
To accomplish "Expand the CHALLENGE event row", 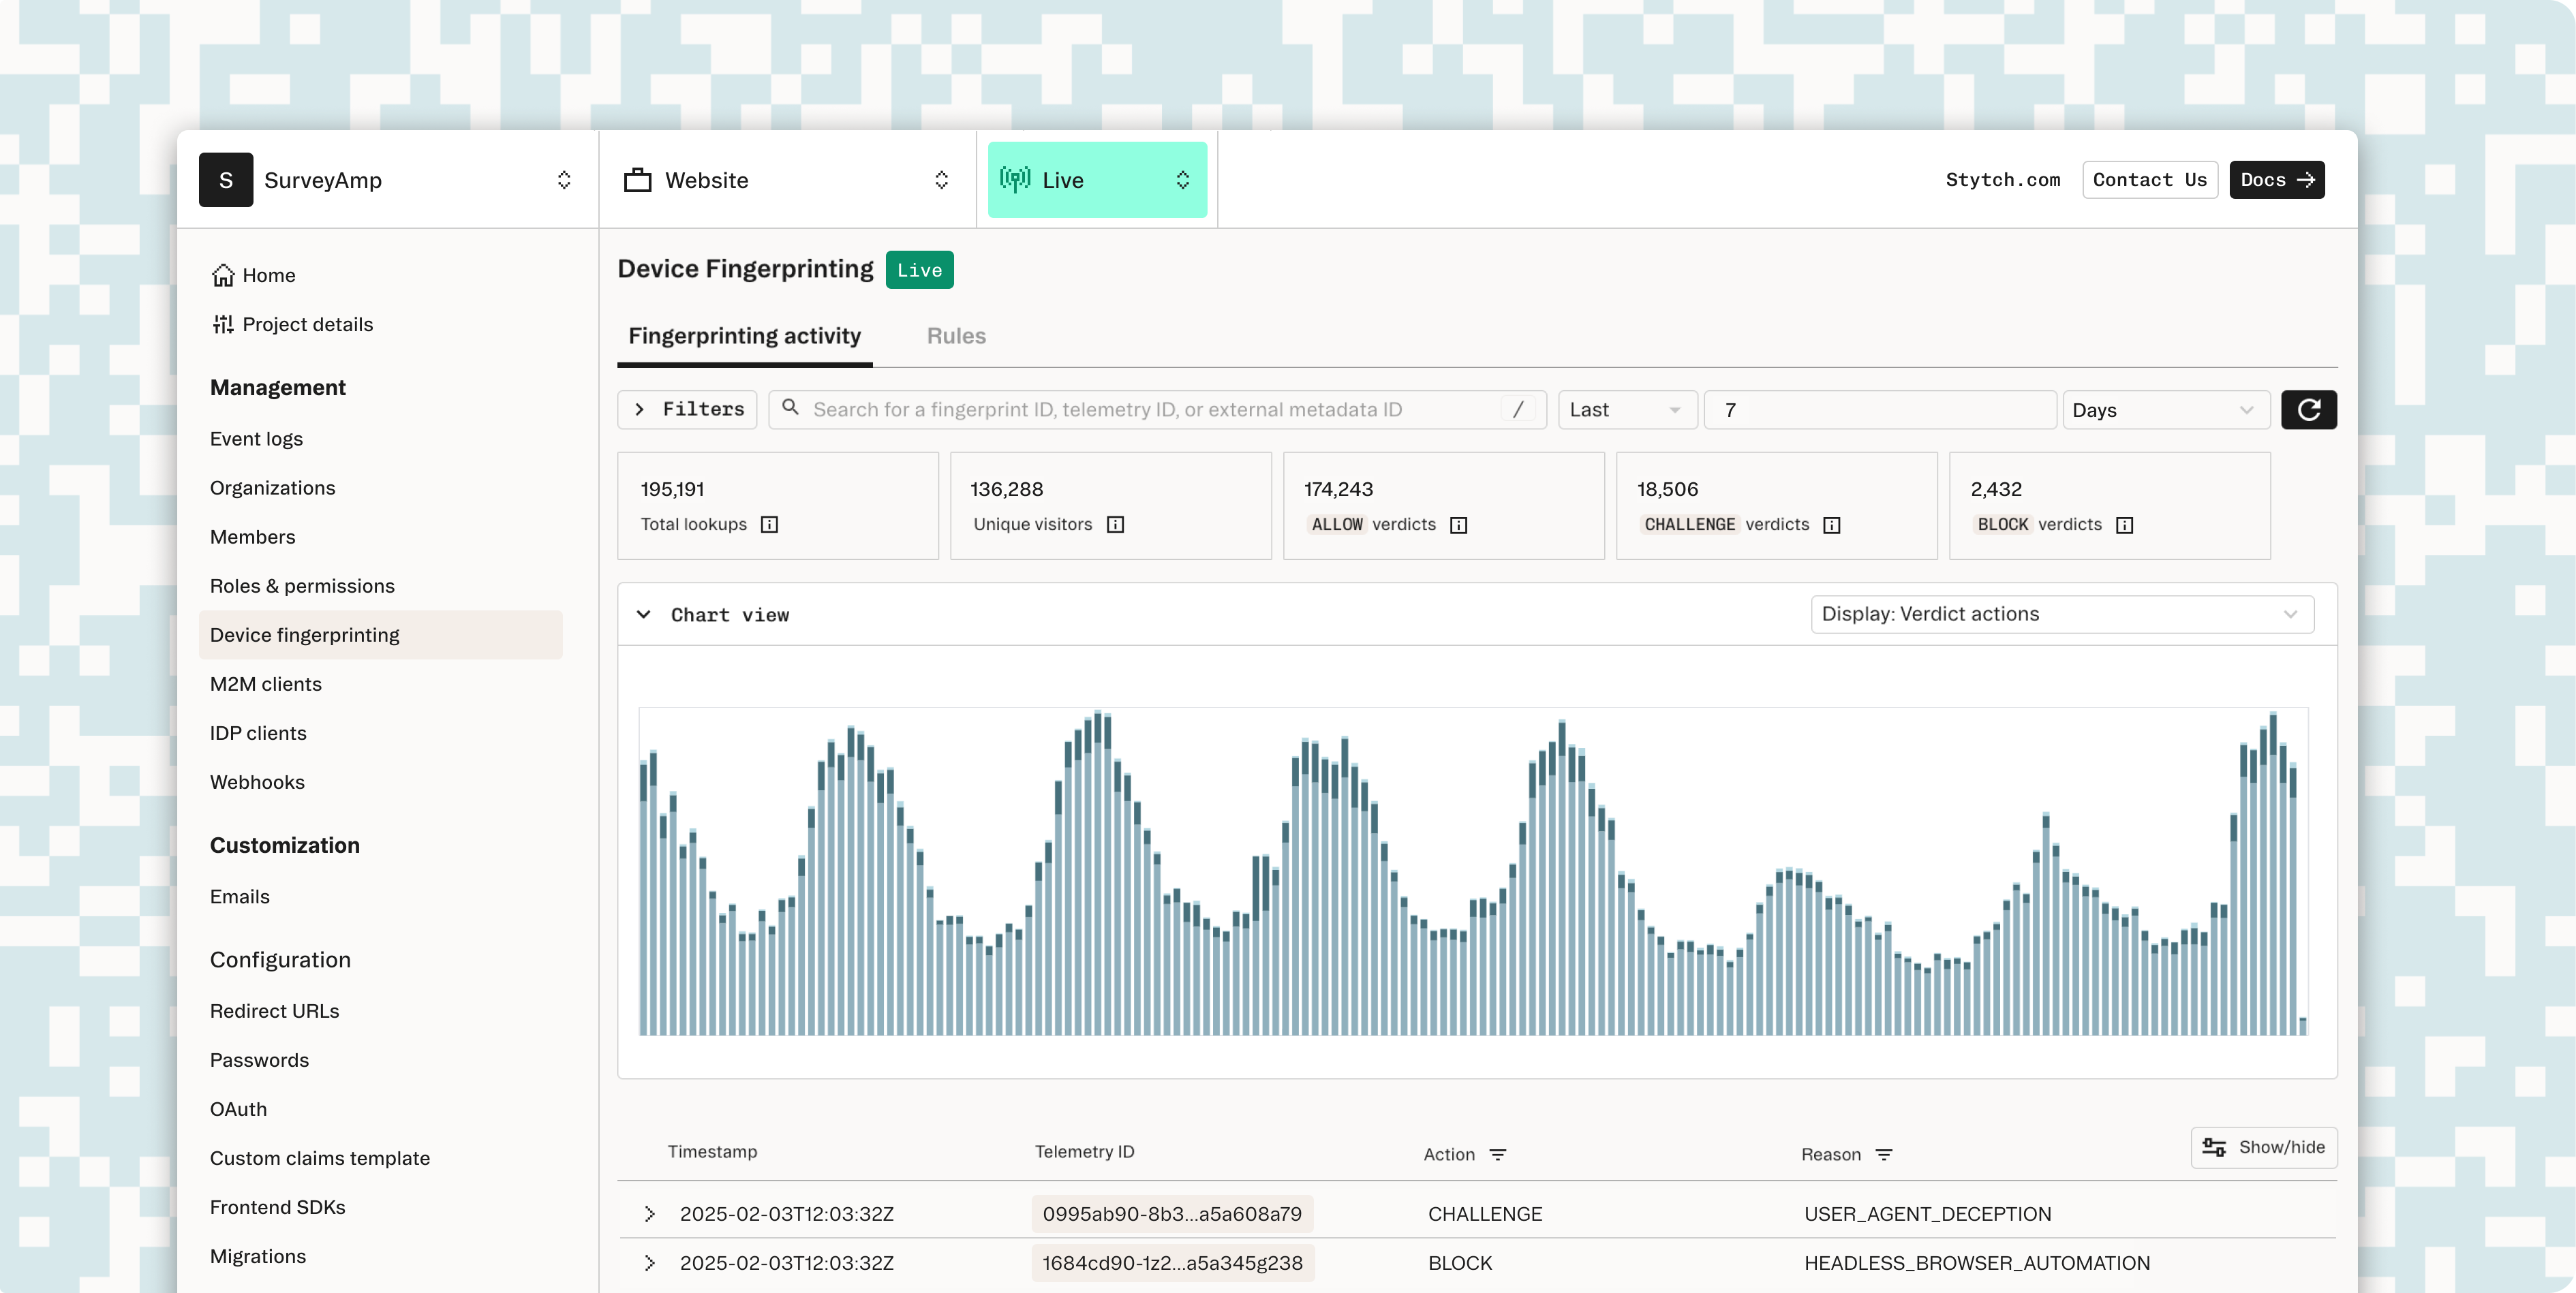I will pos(649,1214).
